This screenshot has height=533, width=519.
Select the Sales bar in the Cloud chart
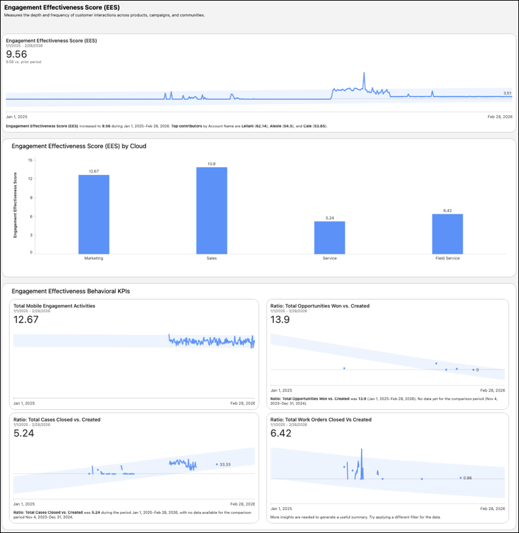coord(212,210)
